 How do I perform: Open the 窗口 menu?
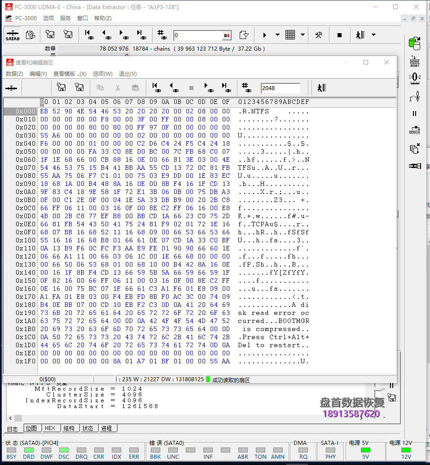[x=82, y=18]
